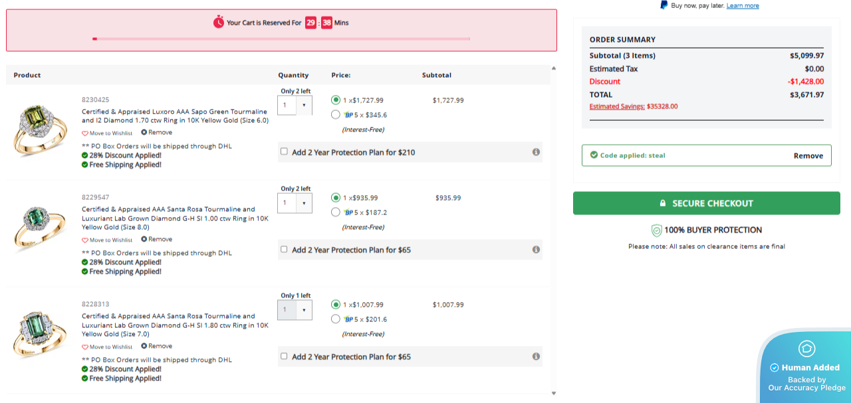Click Remove to delete code steal
This screenshot has height=403, width=851.
pos(808,155)
